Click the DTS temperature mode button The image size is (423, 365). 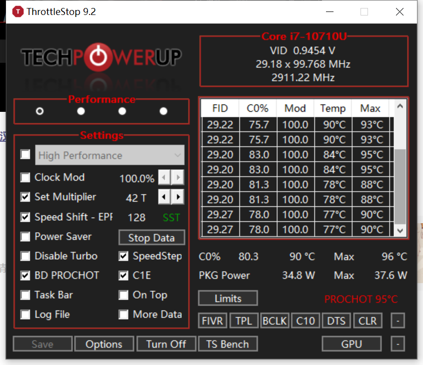coord(336,321)
